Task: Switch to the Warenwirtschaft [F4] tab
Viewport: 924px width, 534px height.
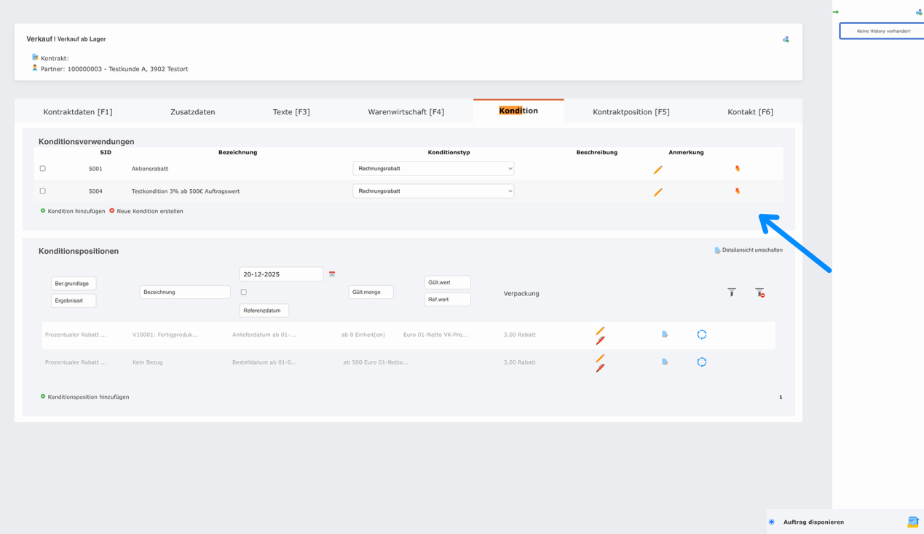Action: tap(406, 112)
